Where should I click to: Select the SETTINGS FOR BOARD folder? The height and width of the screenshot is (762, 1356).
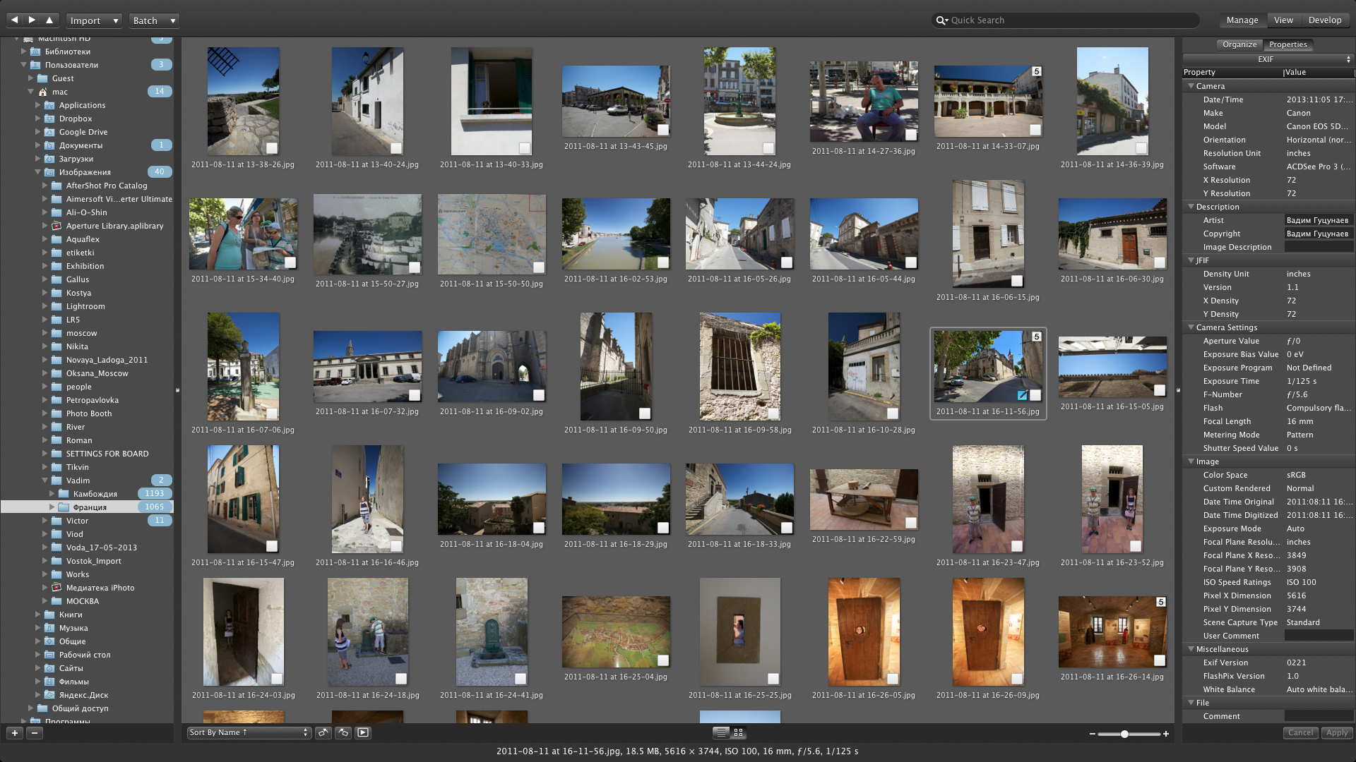pos(107,454)
